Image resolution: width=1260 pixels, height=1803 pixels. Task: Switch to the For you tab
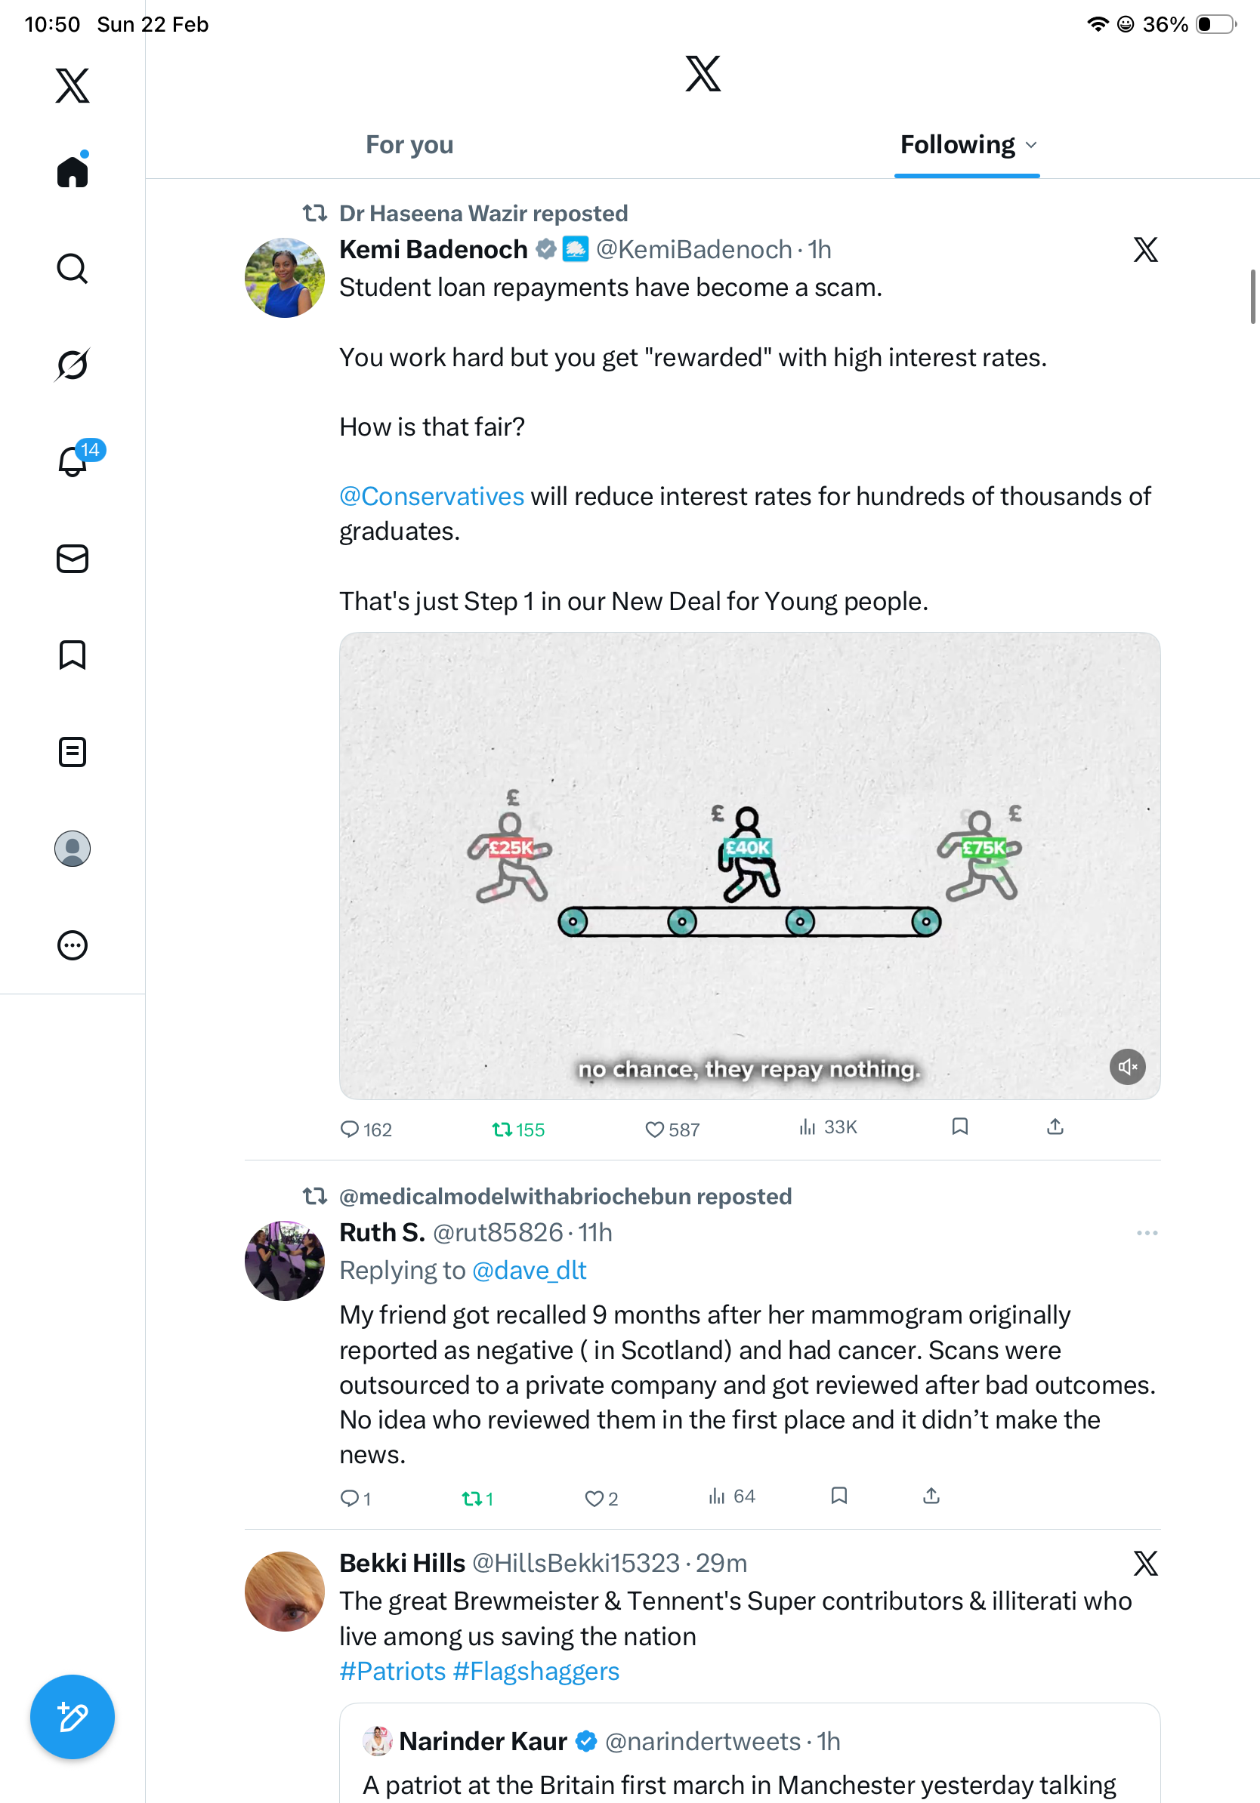coord(409,145)
